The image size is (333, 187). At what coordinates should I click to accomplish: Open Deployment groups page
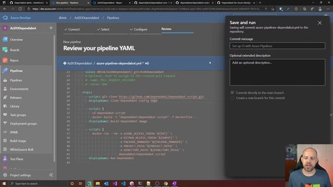(23, 124)
